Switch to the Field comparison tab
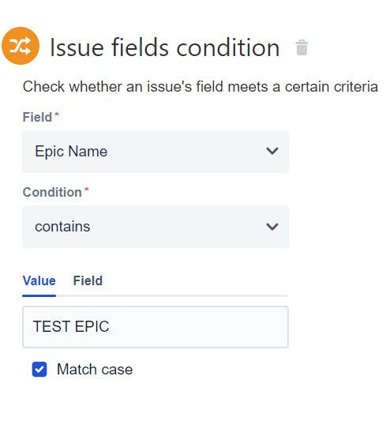 click(88, 280)
